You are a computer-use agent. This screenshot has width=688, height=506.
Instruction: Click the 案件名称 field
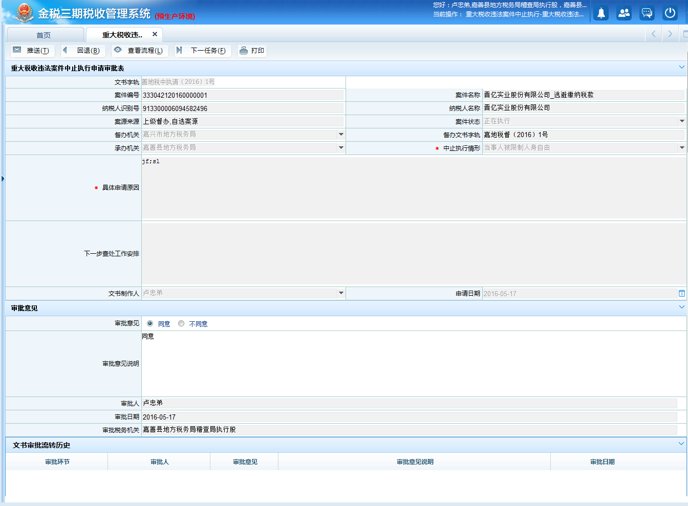[x=584, y=95]
